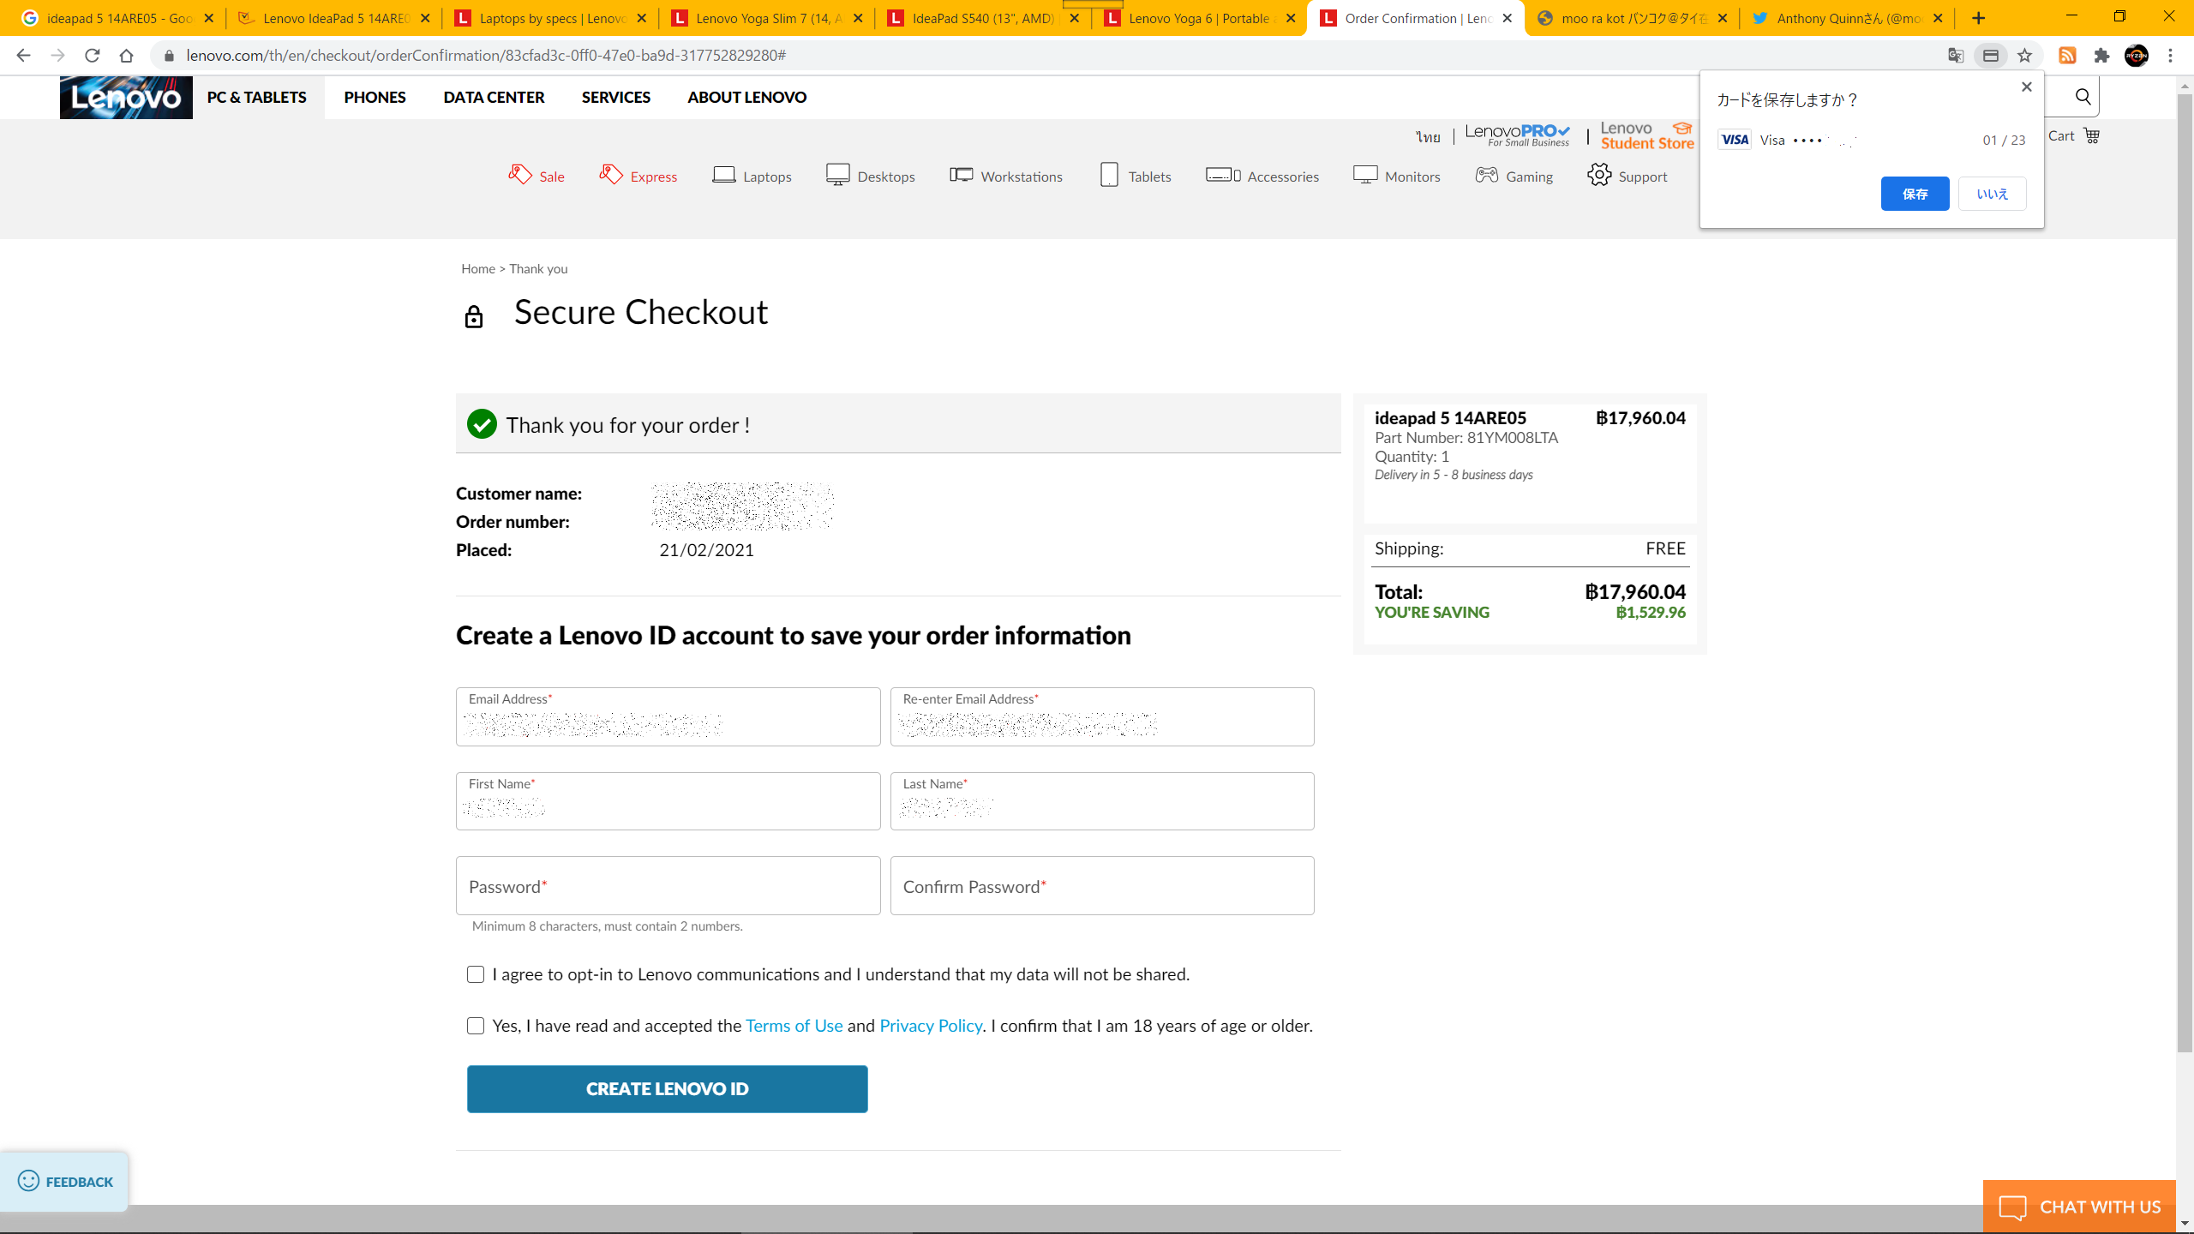Viewport: 2194px width, 1234px height.
Task: Switch to the Lenovo Yoga 6 tab
Action: point(1199,18)
